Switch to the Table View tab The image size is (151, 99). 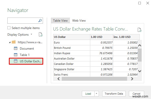(x=61, y=21)
